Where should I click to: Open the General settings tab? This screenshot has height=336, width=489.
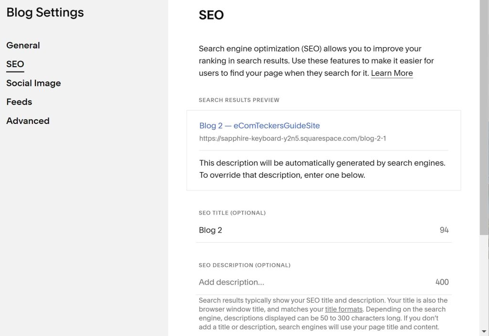pyautogui.click(x=23, y=45)
